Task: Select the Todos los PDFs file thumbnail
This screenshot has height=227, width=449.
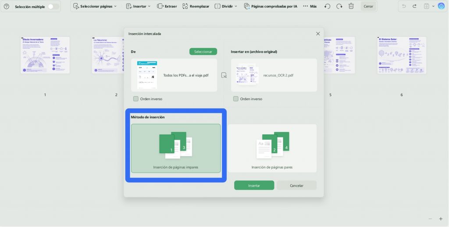Action: pyautogui.click(x=147, y=75)
